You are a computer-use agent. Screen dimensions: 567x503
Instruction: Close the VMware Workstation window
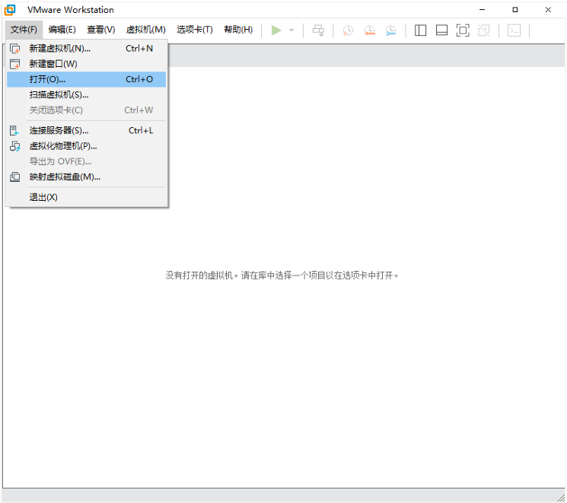[x=548, y=10]
